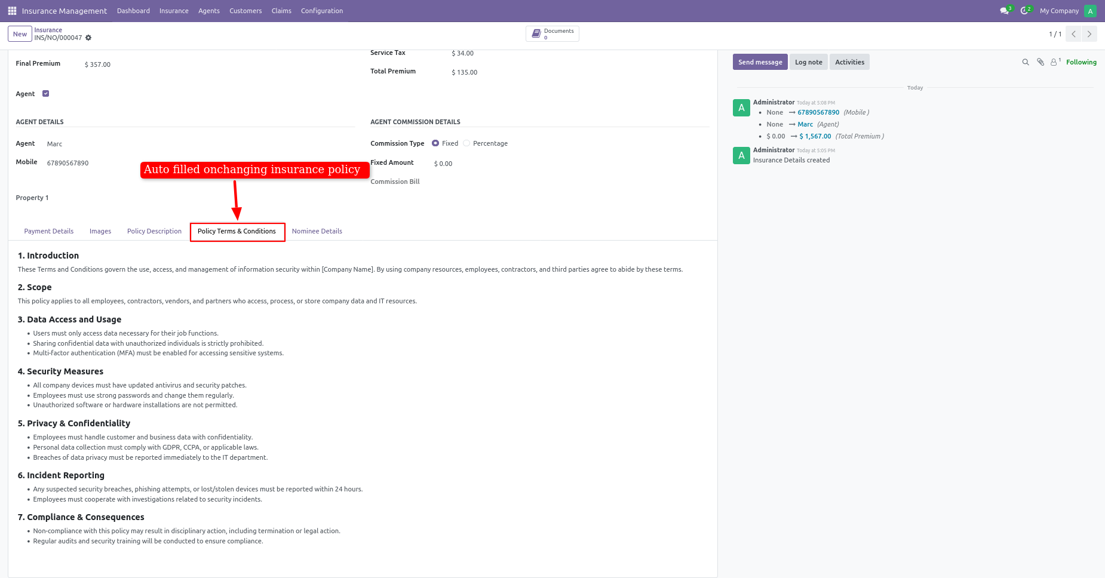Click the Following button
This screenshot has width=1105, height=578.
(x=1081, y=62)
